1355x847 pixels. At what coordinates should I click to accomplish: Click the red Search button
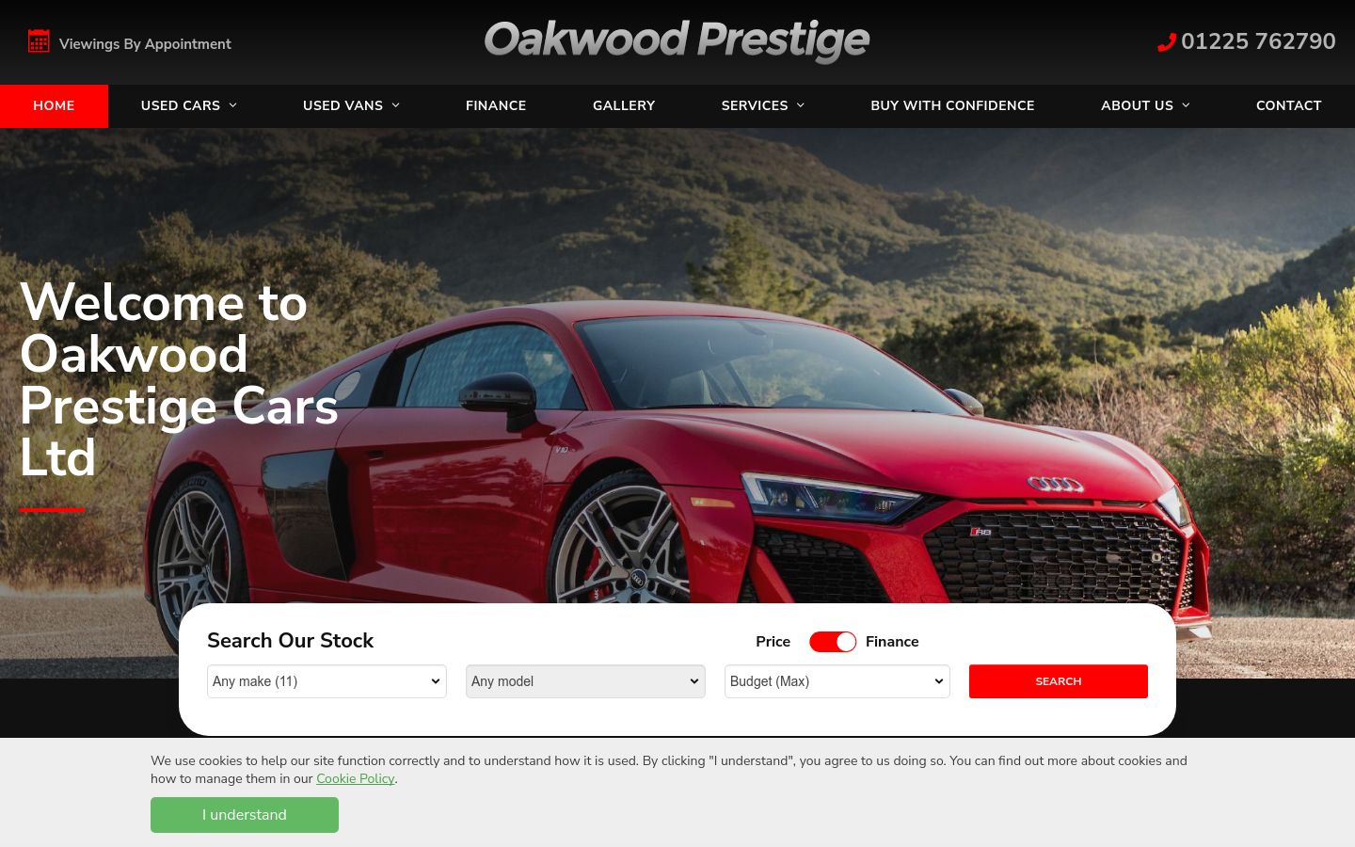(1059, 681)
